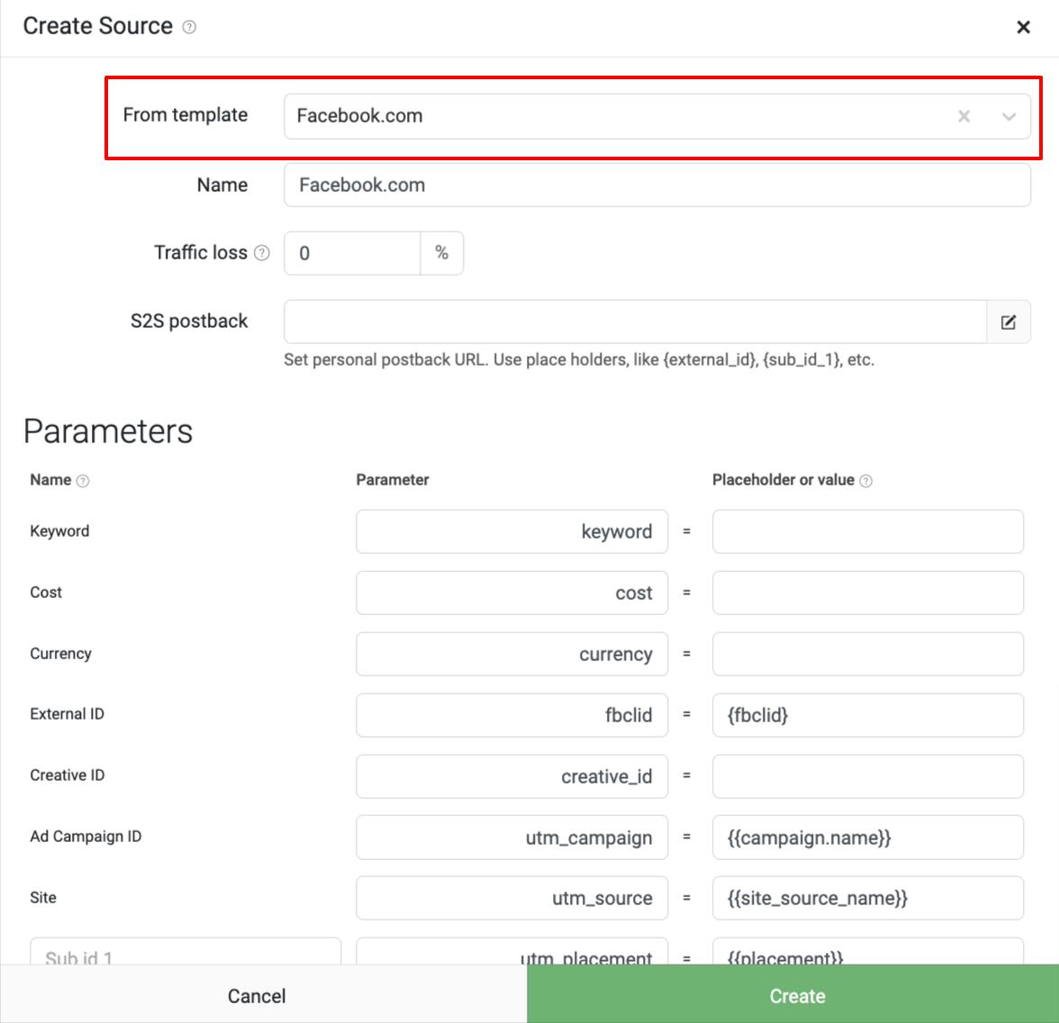The height and width of the screenshot is (1023, 1059).
Task: Edit the fbclid parameter field
Action: click(x=511, y=715)
